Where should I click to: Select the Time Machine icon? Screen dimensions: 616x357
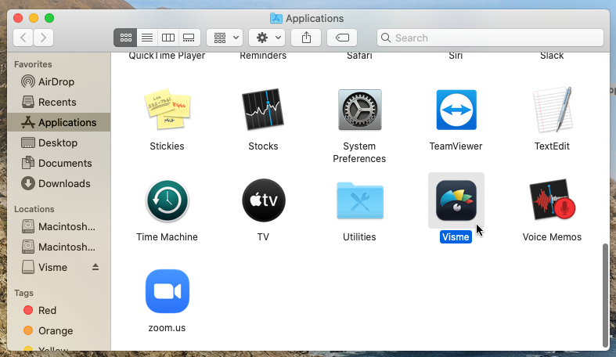(168, 200)
